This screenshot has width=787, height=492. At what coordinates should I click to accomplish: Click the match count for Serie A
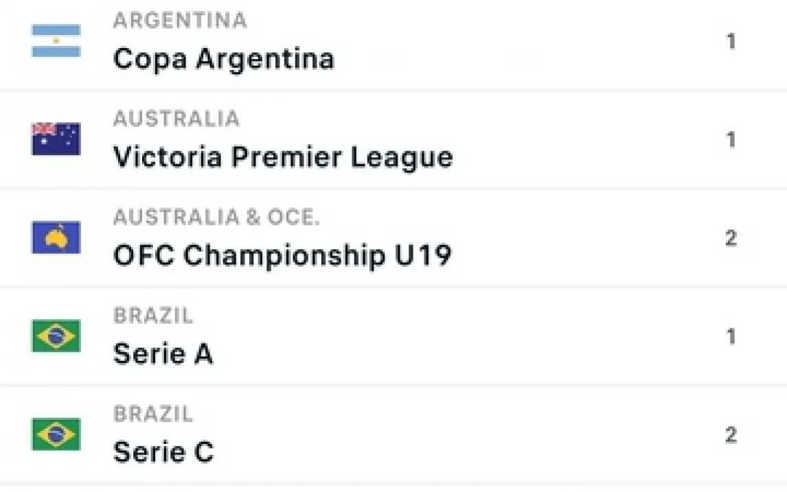(731, 337)
